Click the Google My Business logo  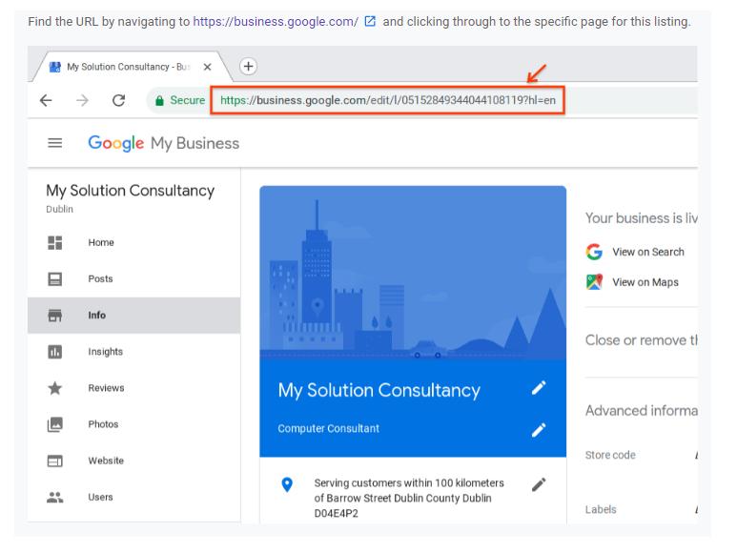tap(164, 143)
